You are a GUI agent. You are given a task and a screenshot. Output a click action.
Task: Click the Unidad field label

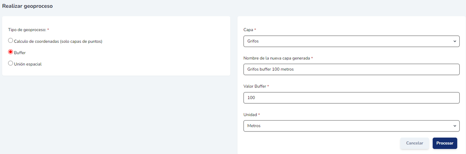click(x=250, y=115)
